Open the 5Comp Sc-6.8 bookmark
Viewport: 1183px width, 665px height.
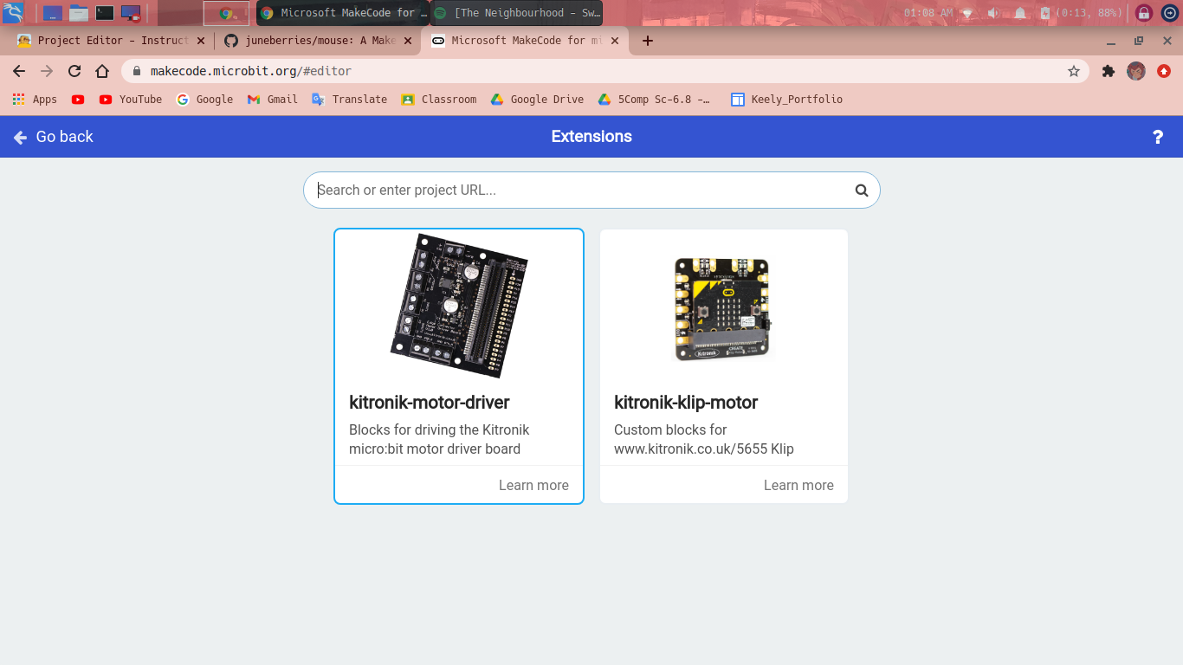(x=655, y=100)
